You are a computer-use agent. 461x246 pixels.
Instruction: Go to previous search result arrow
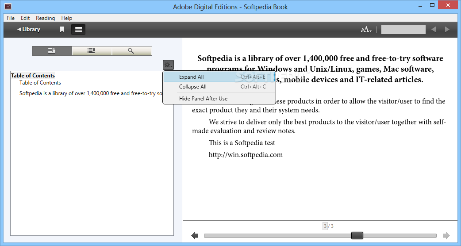(434, 29)
